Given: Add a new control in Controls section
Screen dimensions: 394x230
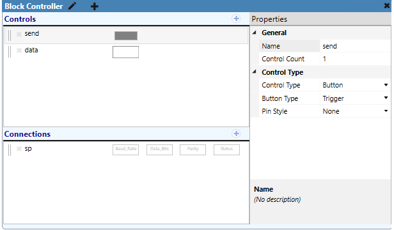Looking at the screenshot, I should coord(236,19).
